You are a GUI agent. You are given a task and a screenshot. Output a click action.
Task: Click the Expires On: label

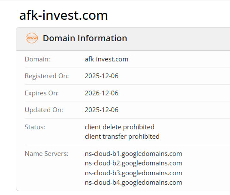(42, 93)
